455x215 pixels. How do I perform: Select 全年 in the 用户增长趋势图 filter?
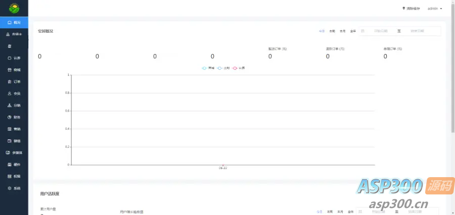coord(350,212)
